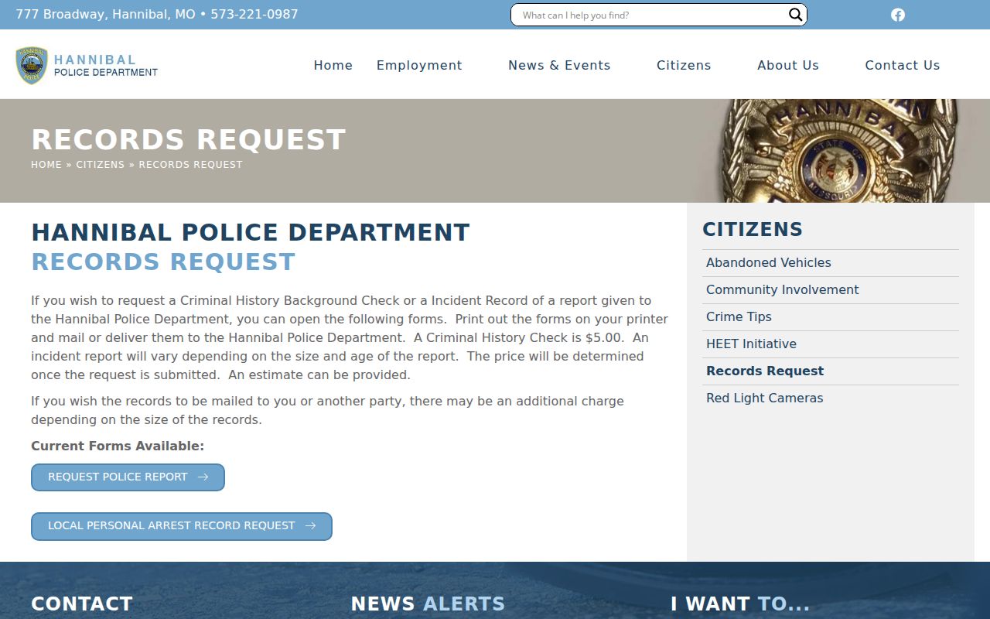
Task: Follow the CITIZENS breadcrumb link
Action: 101,164
